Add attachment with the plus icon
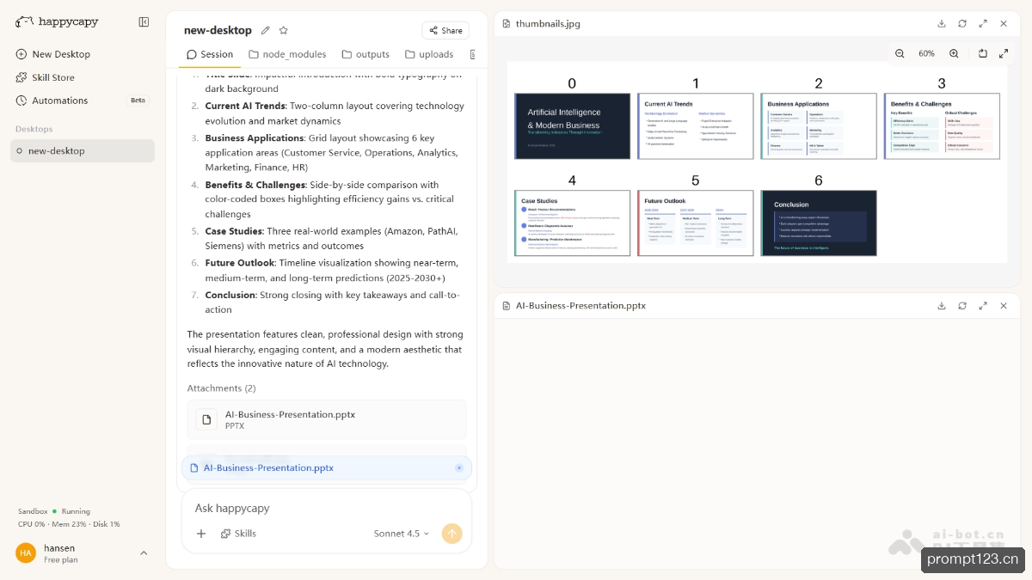Viewport: 1032px width, 580px height. [201, 534]
